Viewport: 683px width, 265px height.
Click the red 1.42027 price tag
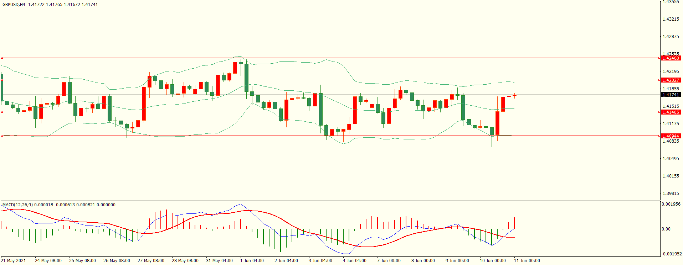tap(671, 80)
